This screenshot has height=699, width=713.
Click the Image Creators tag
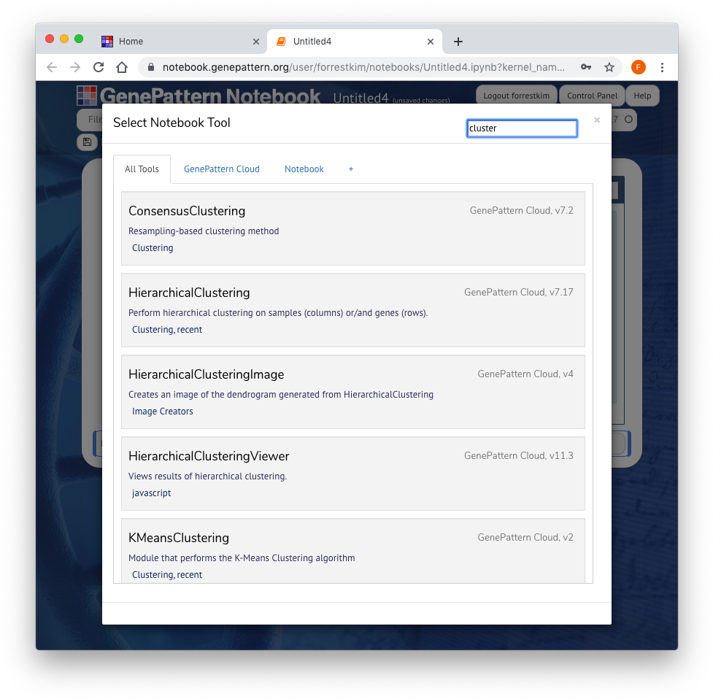click(x=162, y=412)
